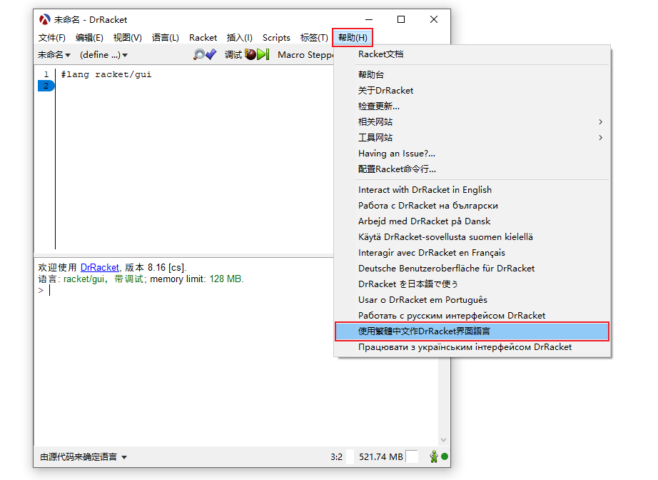This screenshot has width=658, height=480.
Task: Minimize the DrRacket window
Action: [369, 20]
